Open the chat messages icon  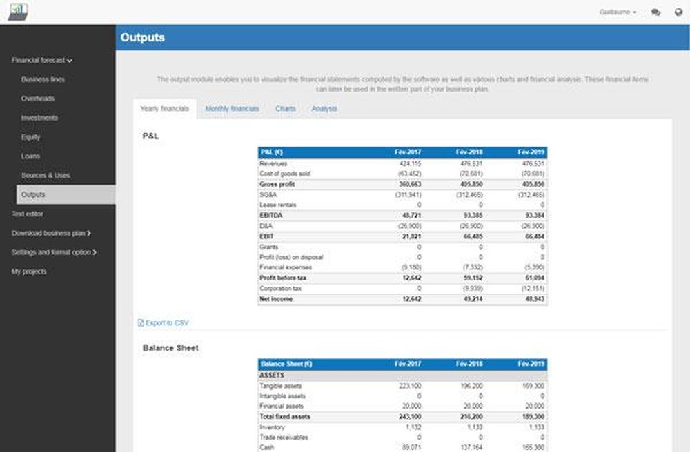point(655,12)
